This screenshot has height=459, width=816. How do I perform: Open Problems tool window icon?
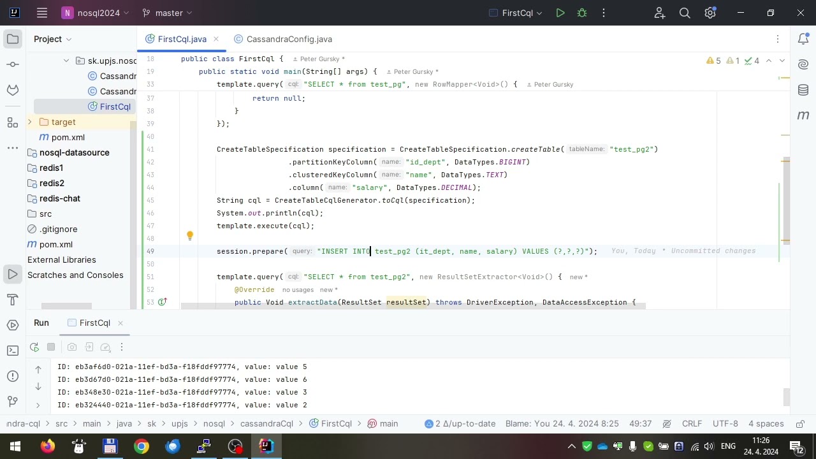[x=13, y=376]
